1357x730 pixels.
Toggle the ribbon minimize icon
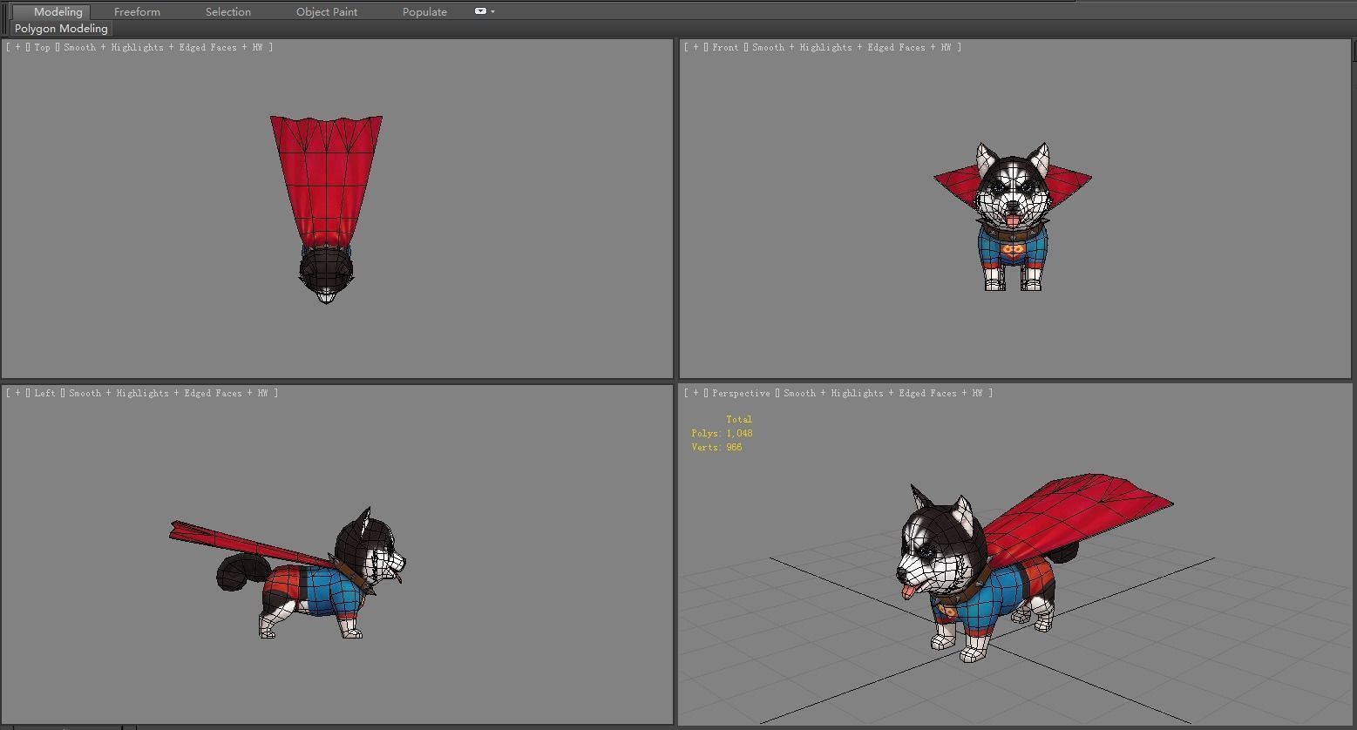click(480, 11)
